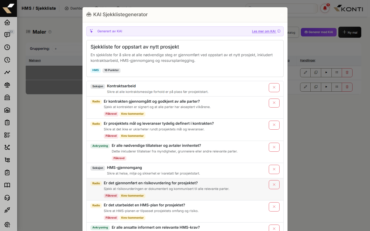370x231 pixels.
Task: Click the play icon in the second row
Action: (x=326, y=87)
